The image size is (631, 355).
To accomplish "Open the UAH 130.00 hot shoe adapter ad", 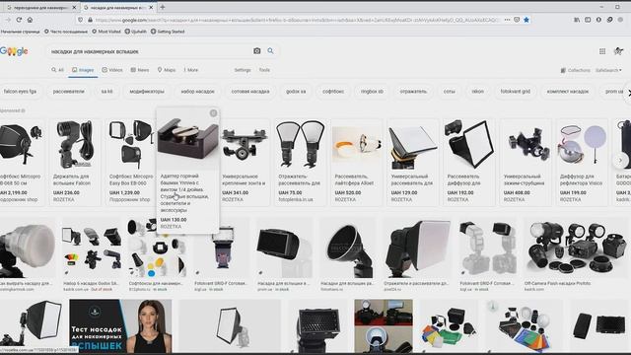I will pos(187,171).
